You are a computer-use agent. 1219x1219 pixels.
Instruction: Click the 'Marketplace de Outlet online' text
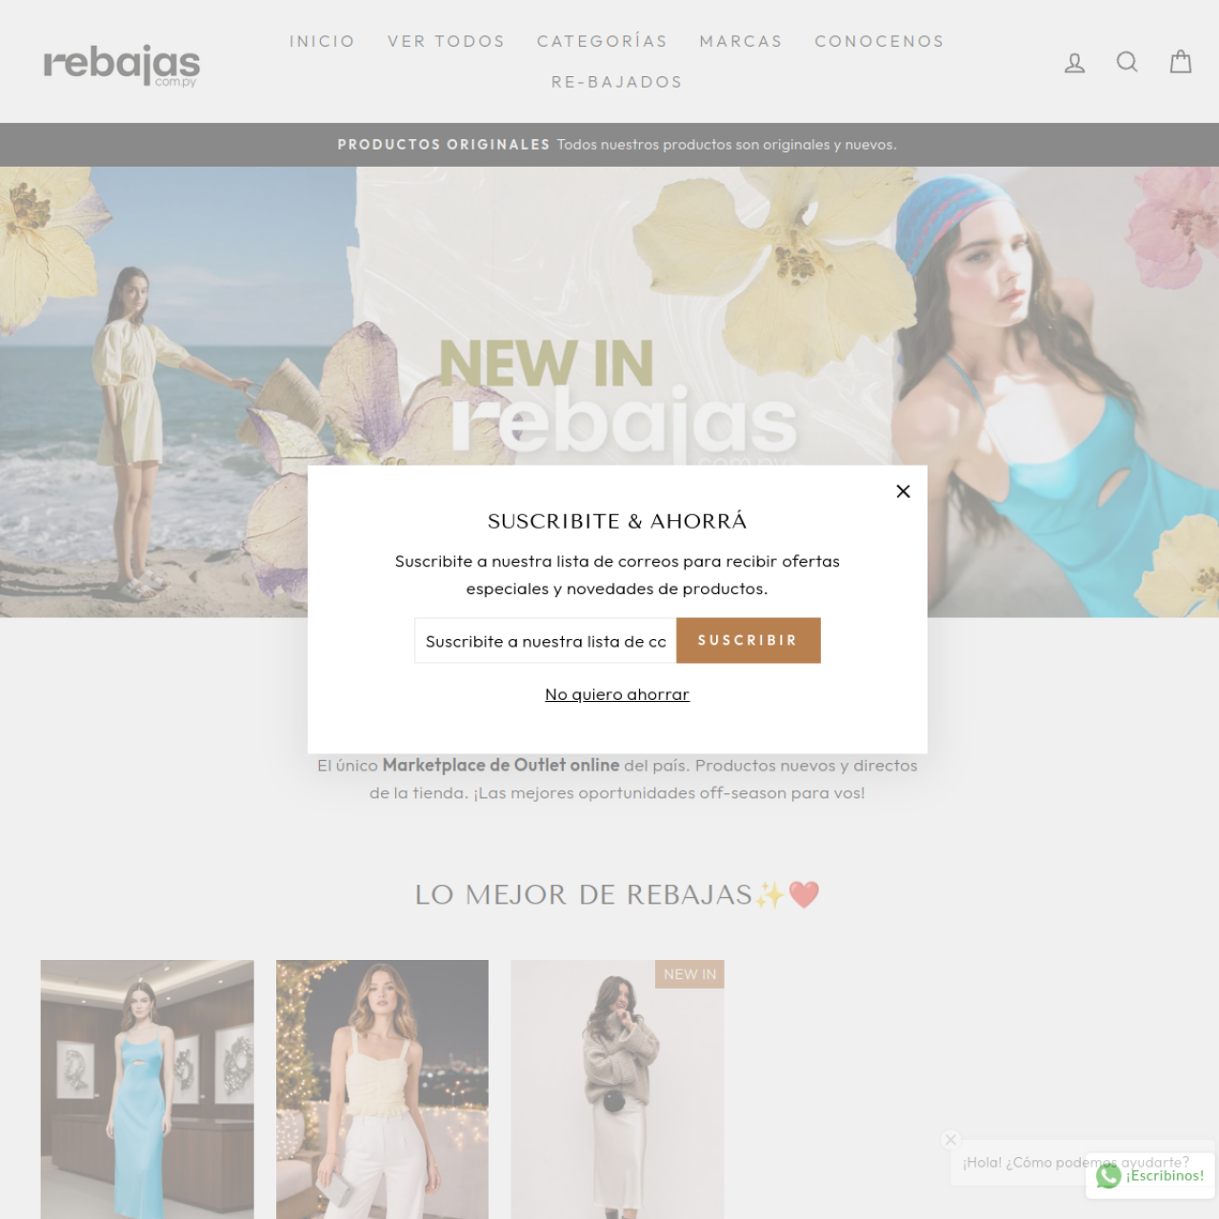501,766
